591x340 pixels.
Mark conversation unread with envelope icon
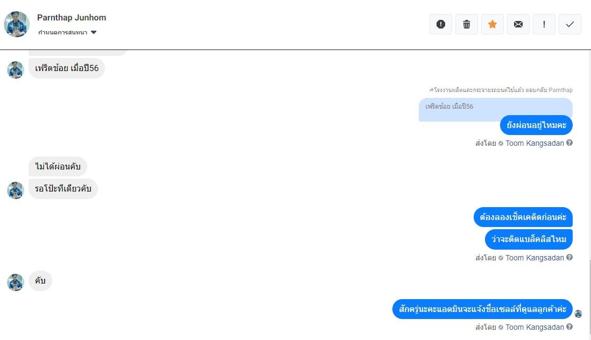pyautogui.click(x=518, y=24)
